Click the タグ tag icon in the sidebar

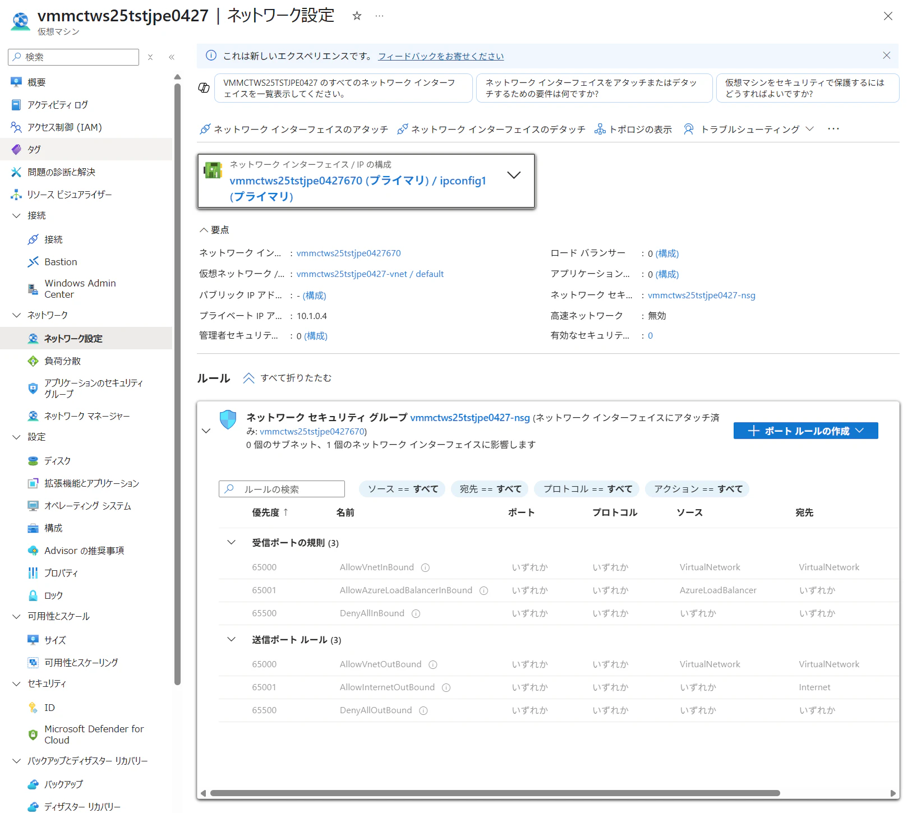tap(16, 150)
